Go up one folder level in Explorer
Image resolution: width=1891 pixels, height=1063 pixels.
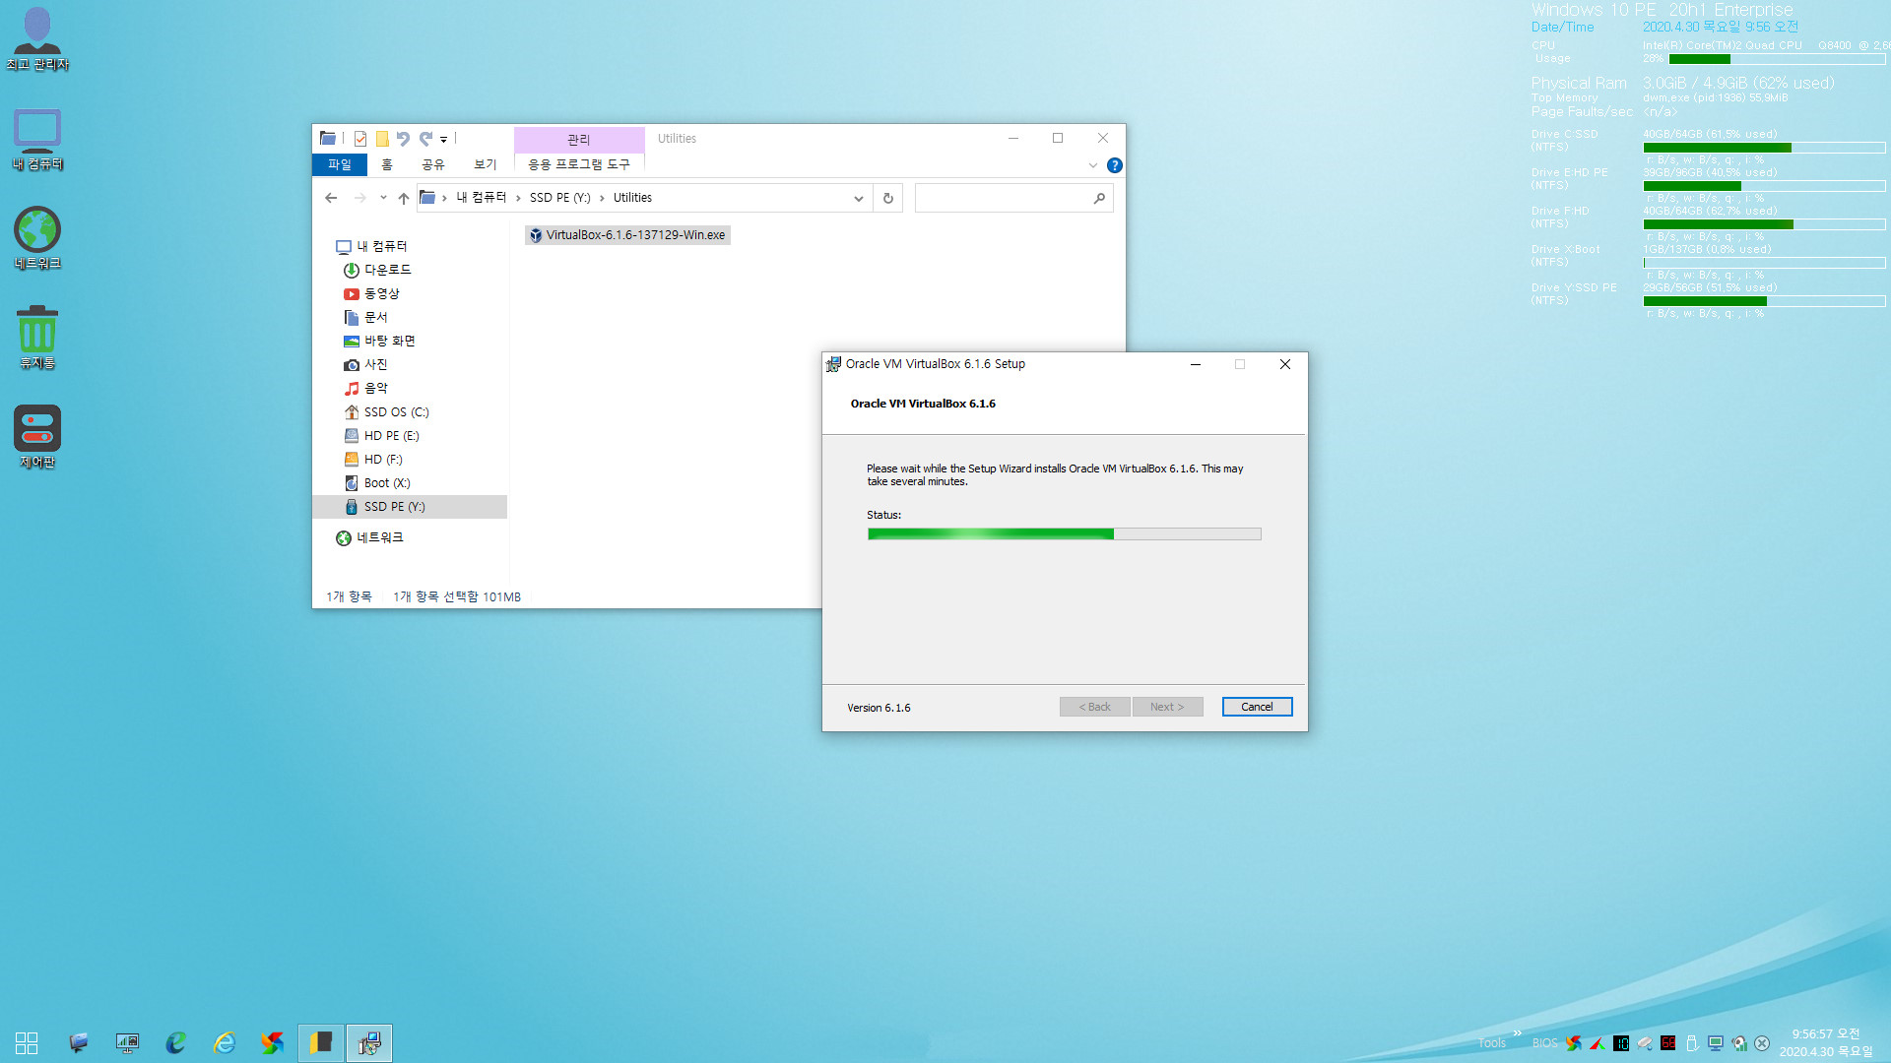coord(404,198)
